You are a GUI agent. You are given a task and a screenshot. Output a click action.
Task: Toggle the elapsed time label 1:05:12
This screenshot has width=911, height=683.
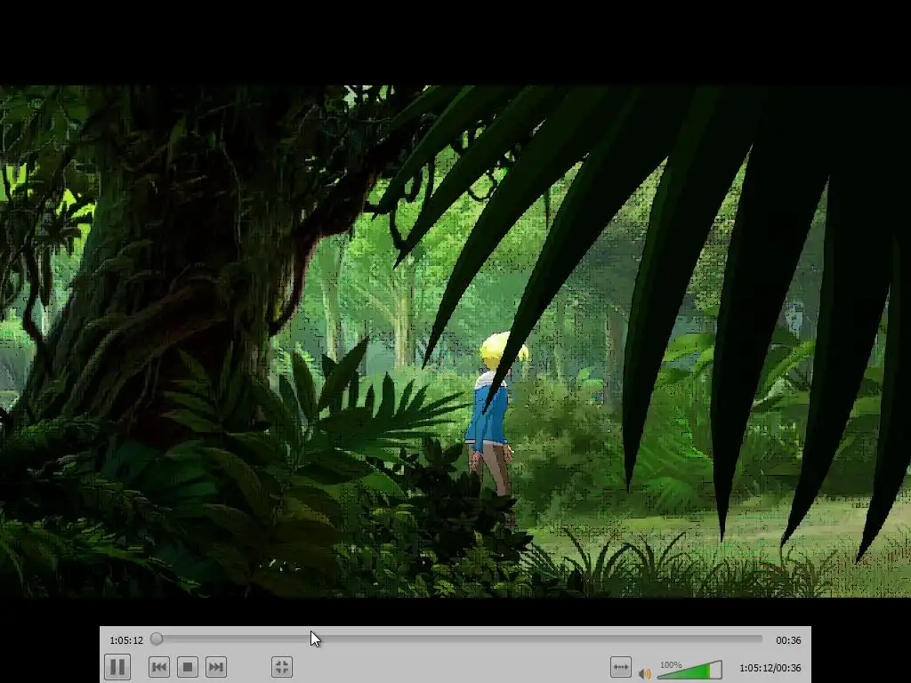[126, 640]
